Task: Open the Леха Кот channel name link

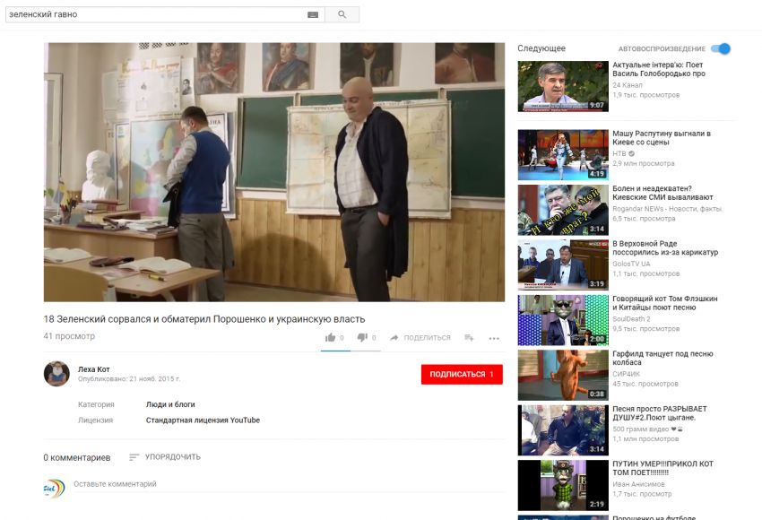Action: pos(94,369)
